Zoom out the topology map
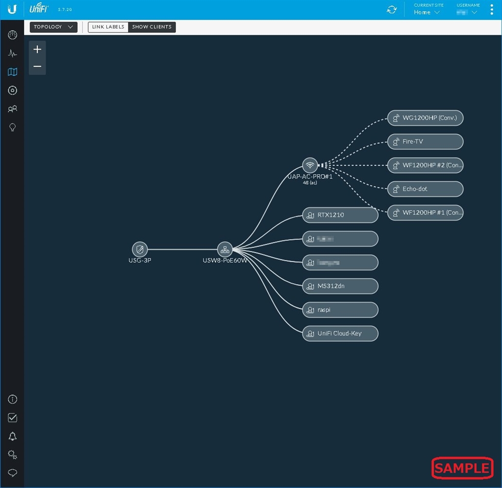This screenshot has height=488, width=502. [37, 66]
